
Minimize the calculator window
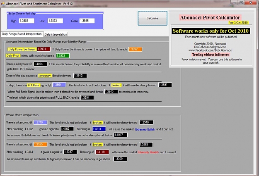click(x=234, y=2)
